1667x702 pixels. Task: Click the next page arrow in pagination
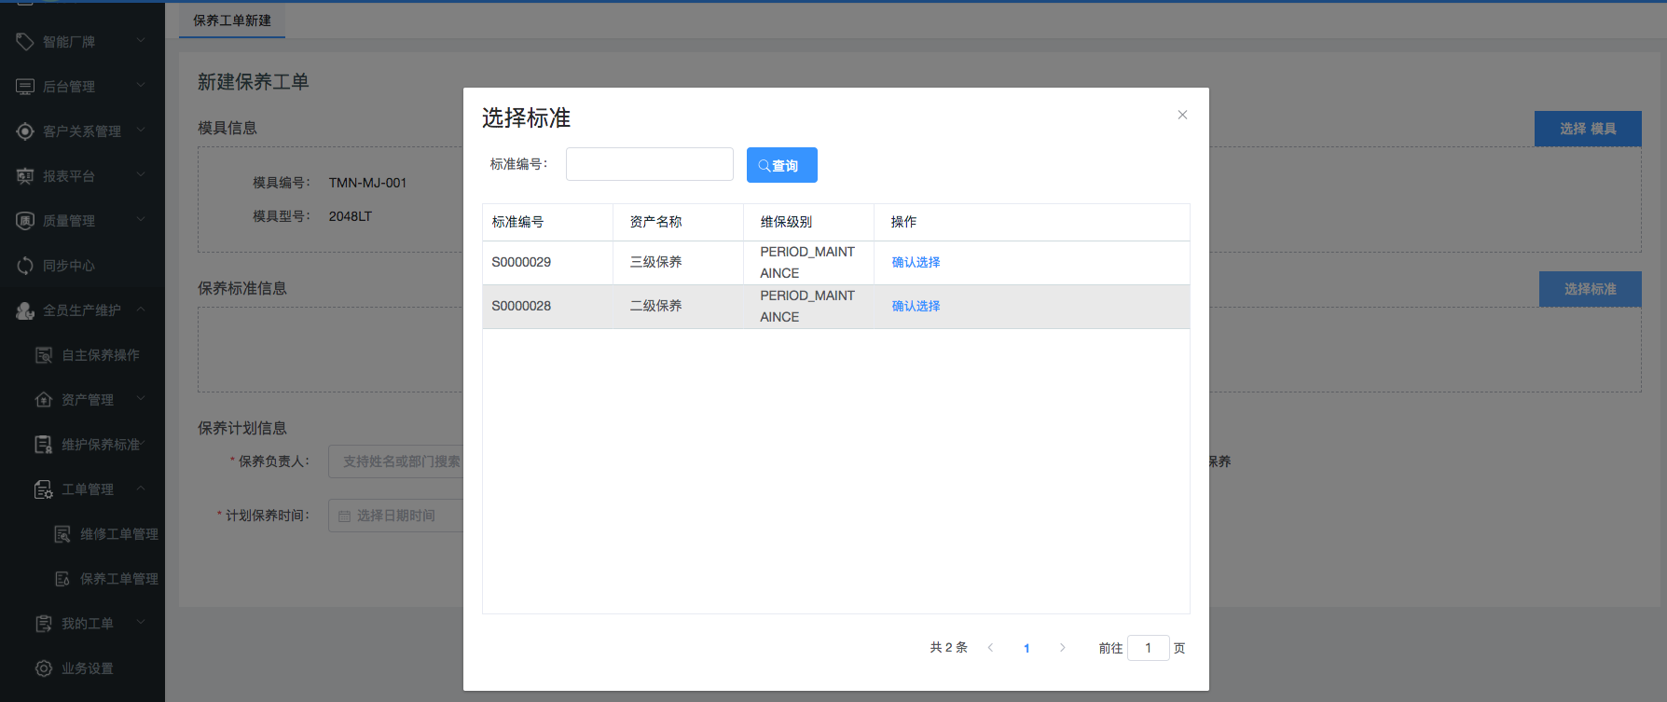click(x=1062, y=648)
